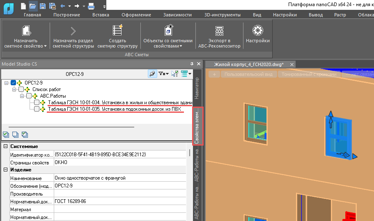Check the АВС.Работы checkbox
This screenshot has height=221, width=374.
click(29, 96)
